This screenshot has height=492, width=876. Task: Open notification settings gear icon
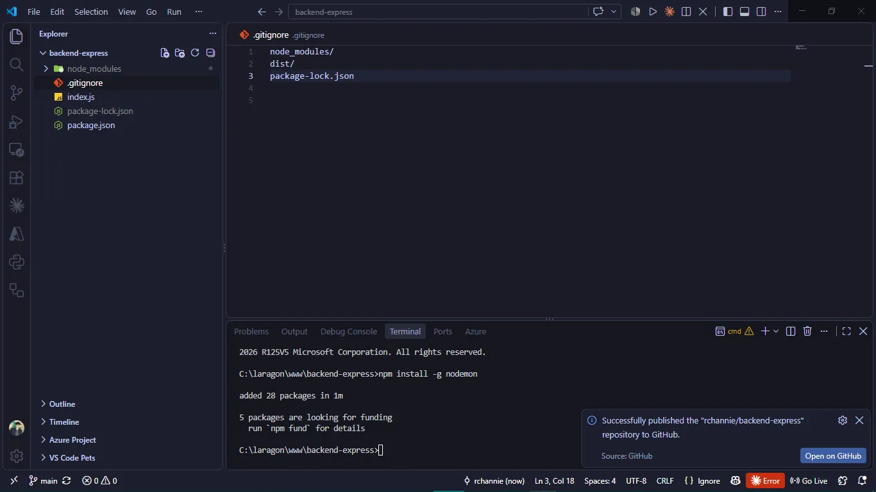pos(843,420)
